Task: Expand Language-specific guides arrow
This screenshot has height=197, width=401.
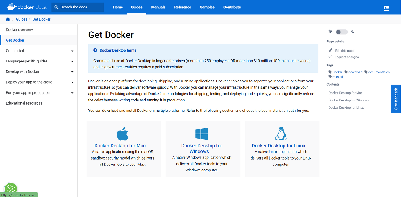Action: [x=72, y=62]
